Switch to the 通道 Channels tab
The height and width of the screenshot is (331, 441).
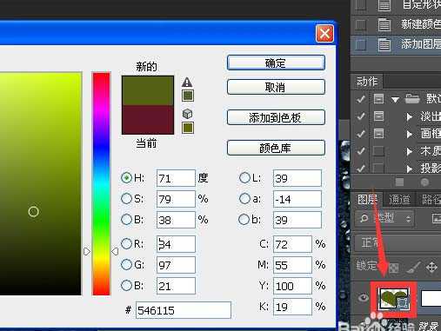click(399, 199)
